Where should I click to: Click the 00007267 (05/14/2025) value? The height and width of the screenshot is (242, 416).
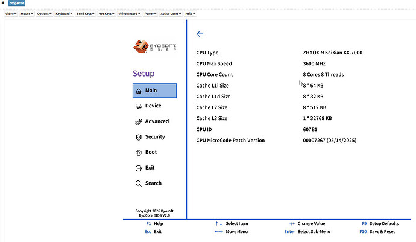(x=330, y=140)
